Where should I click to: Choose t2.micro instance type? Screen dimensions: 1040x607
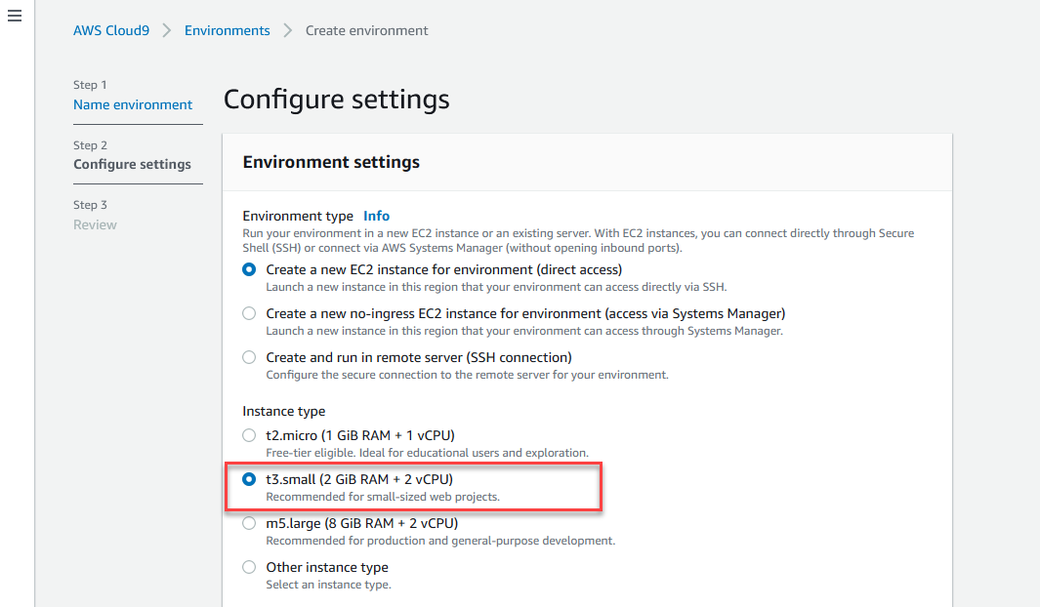[x=249, y=435]
